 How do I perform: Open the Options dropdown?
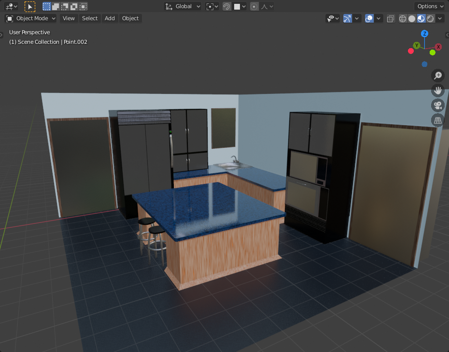pyautogui.click(x=429, y=6)
